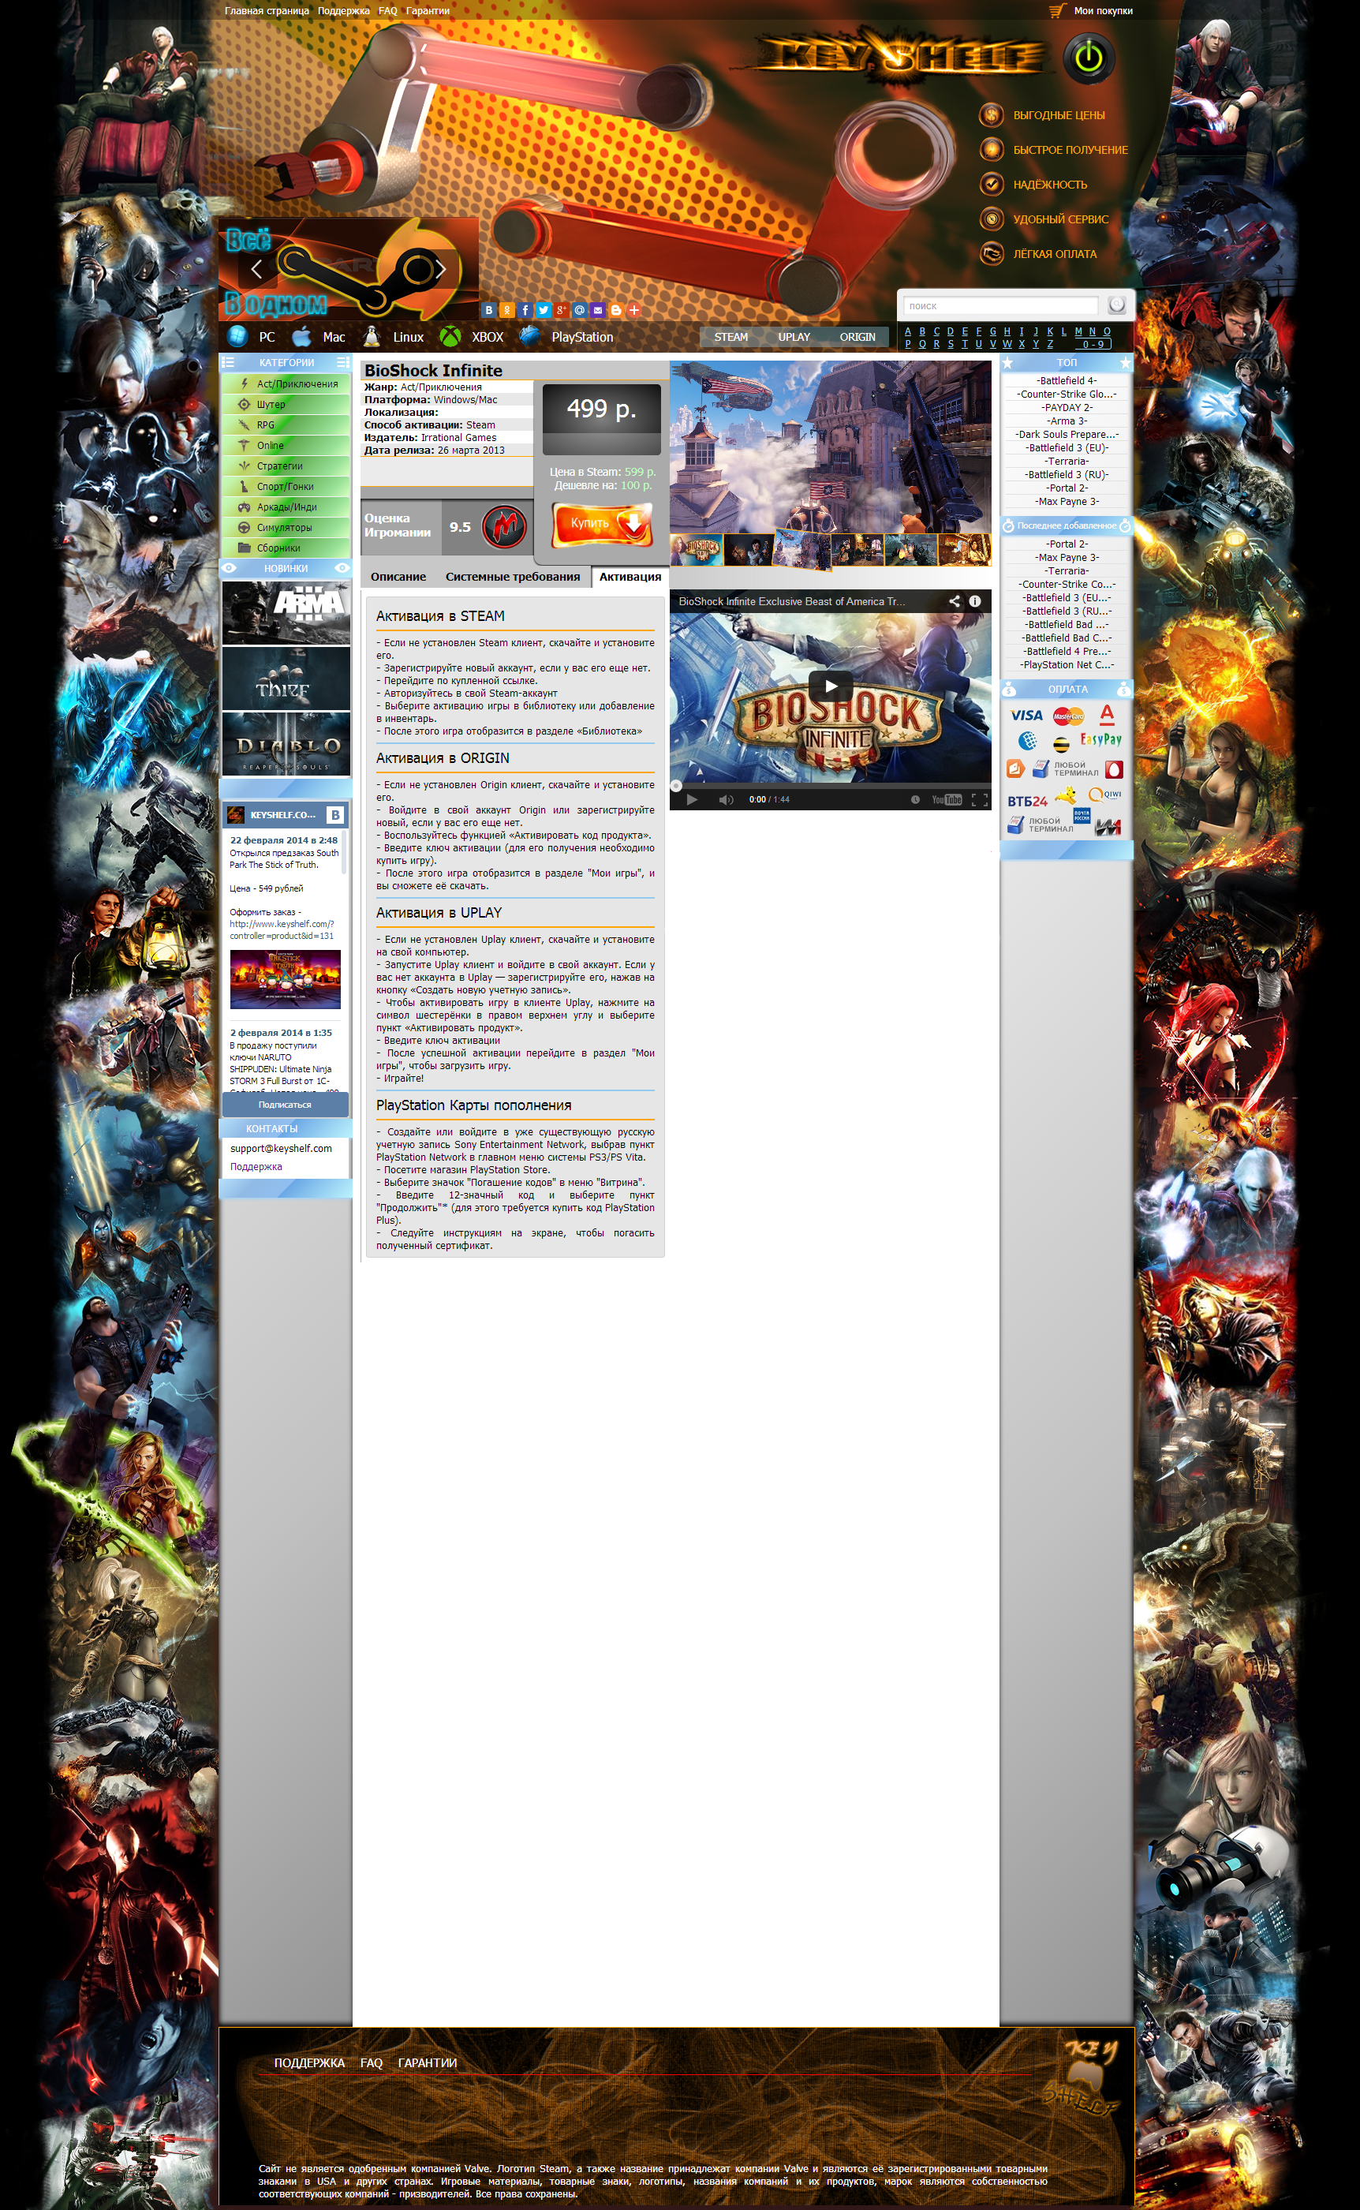Click the Visa payment icon
1360x2210 pixels.
click(x=1026, y=716)
